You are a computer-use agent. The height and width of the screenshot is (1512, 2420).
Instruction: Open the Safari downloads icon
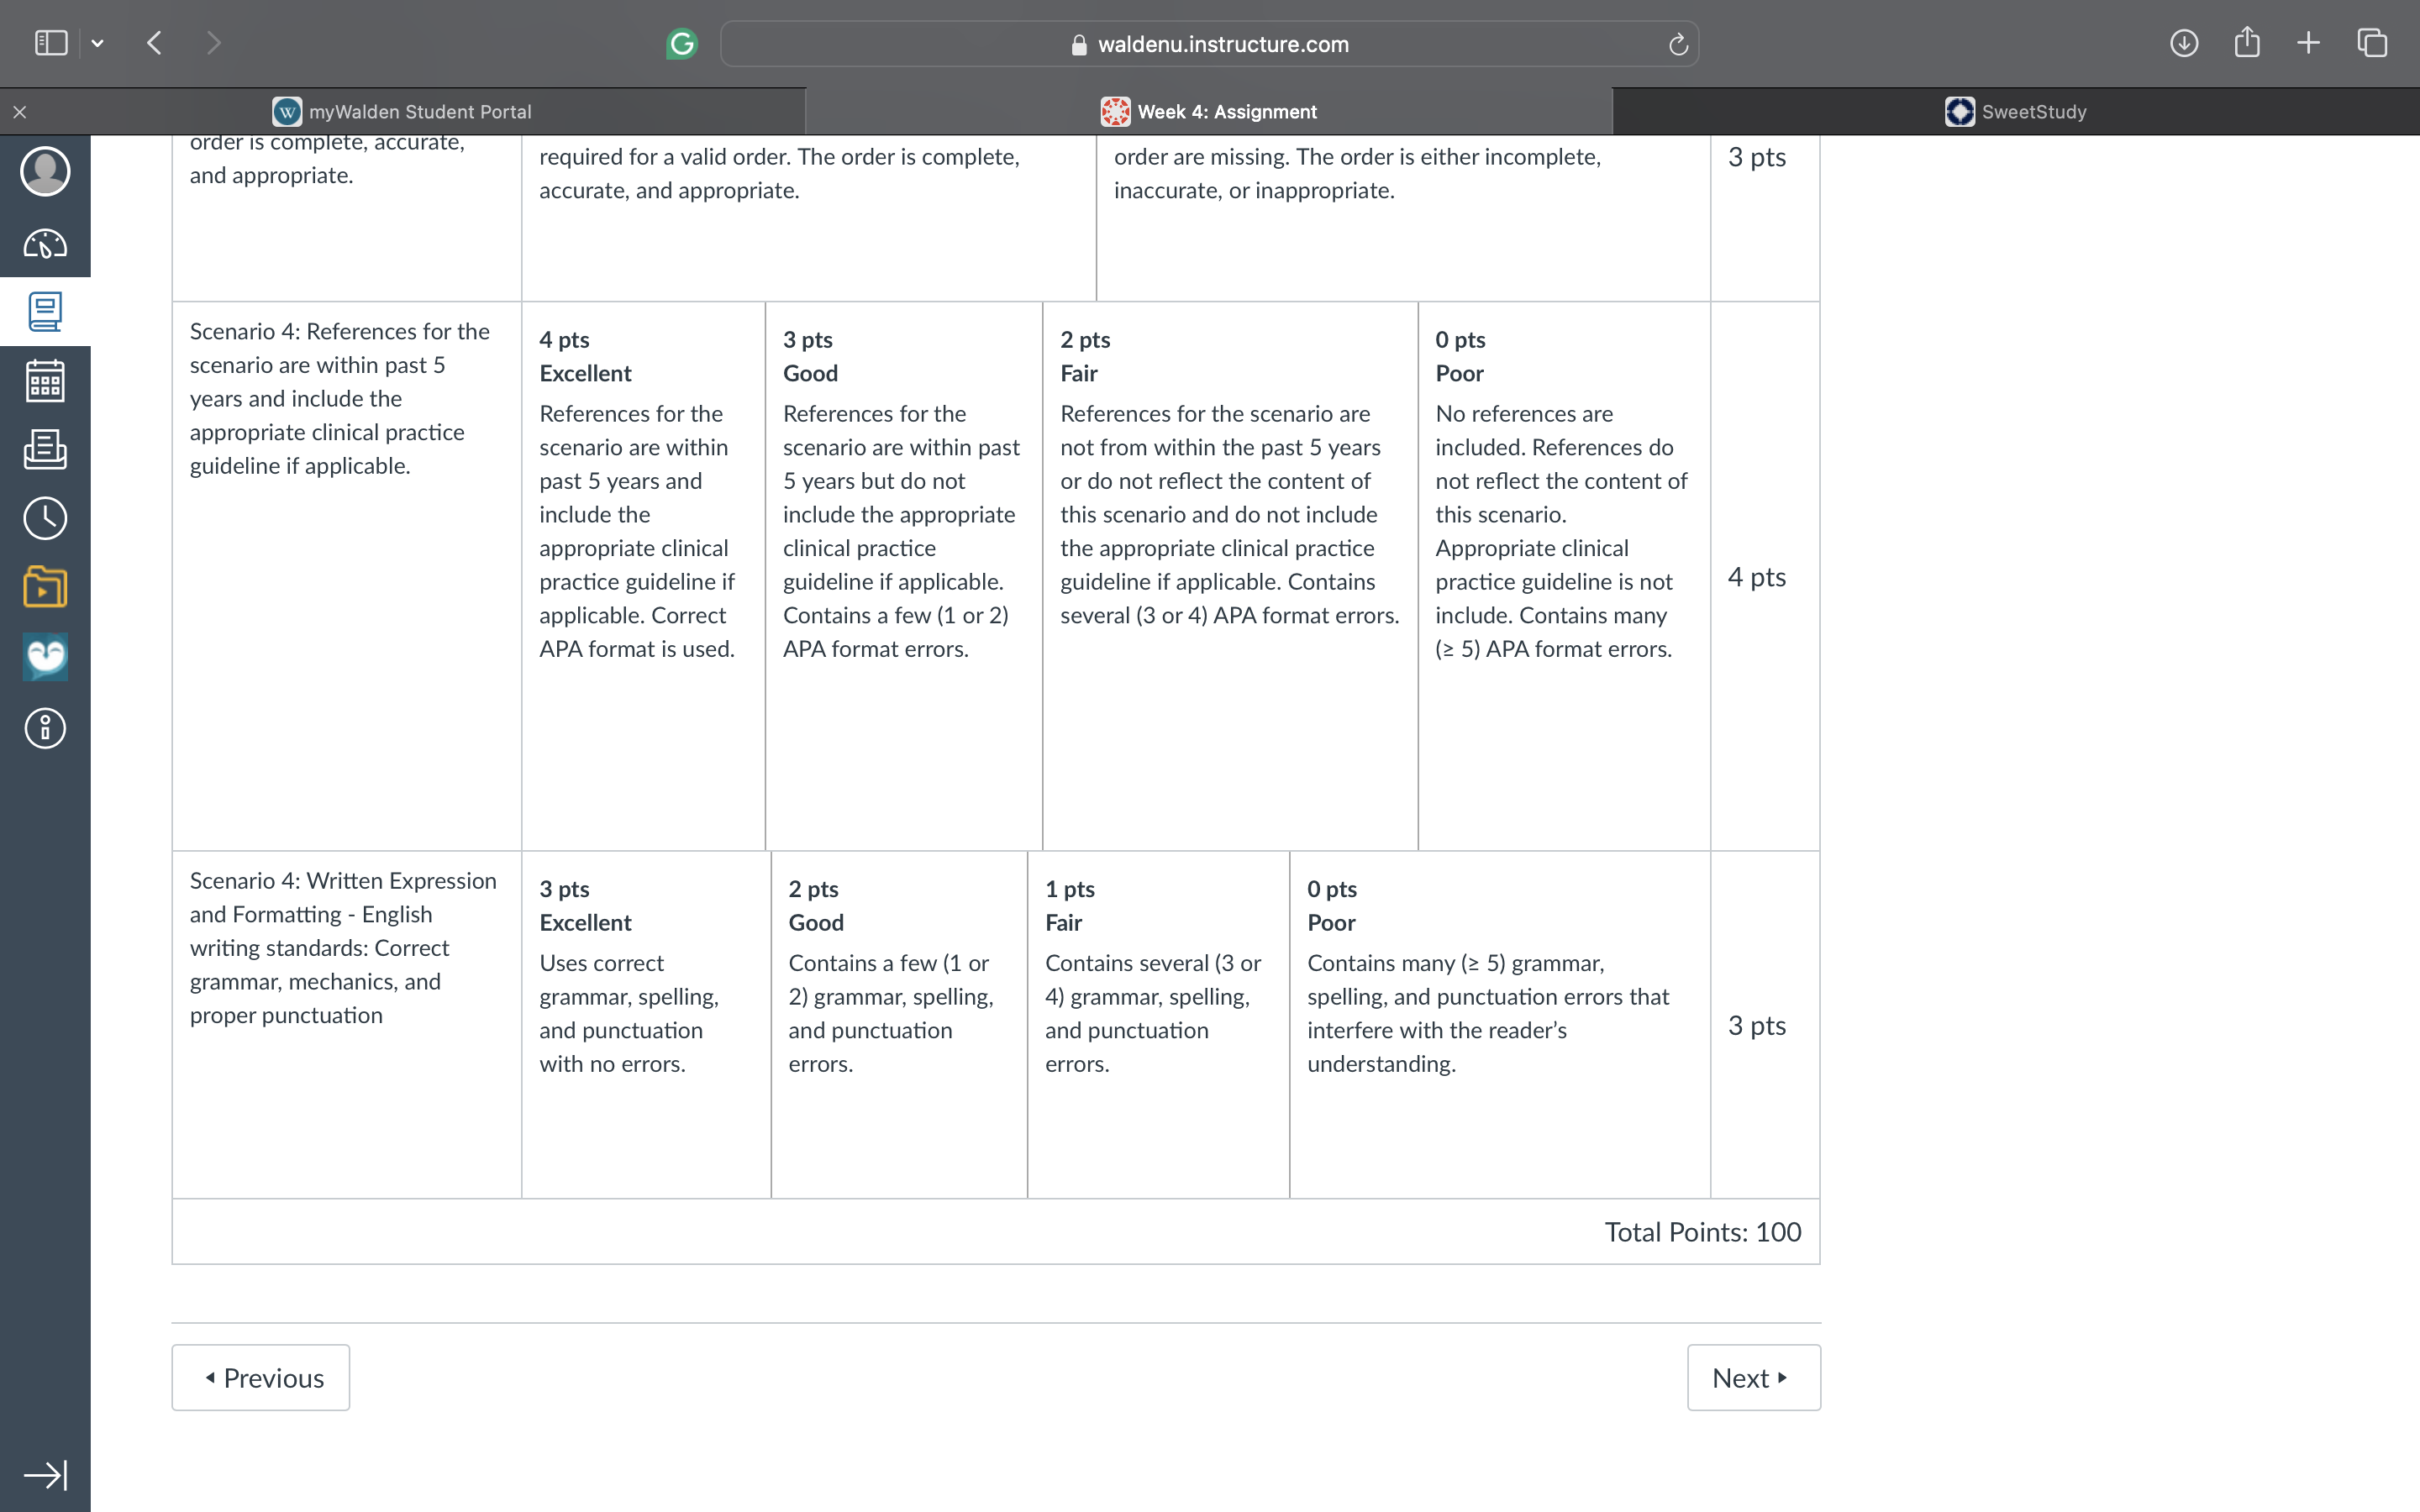click(2184, 43)
